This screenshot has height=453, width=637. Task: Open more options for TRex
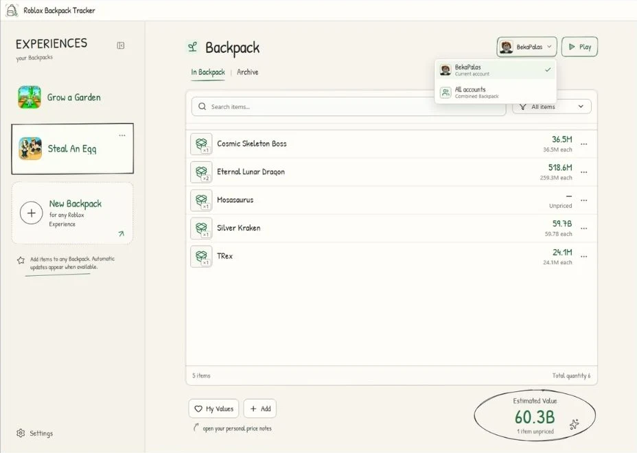(x=583, y=257)
